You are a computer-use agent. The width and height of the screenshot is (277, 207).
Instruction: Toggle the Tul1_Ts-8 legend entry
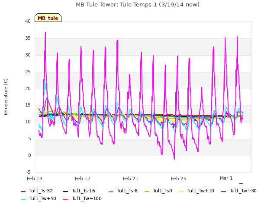[123, 191]
